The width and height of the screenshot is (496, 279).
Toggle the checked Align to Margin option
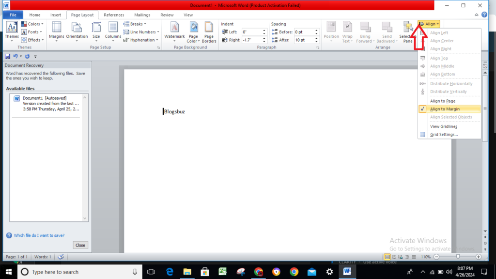(x=445, y=109)
